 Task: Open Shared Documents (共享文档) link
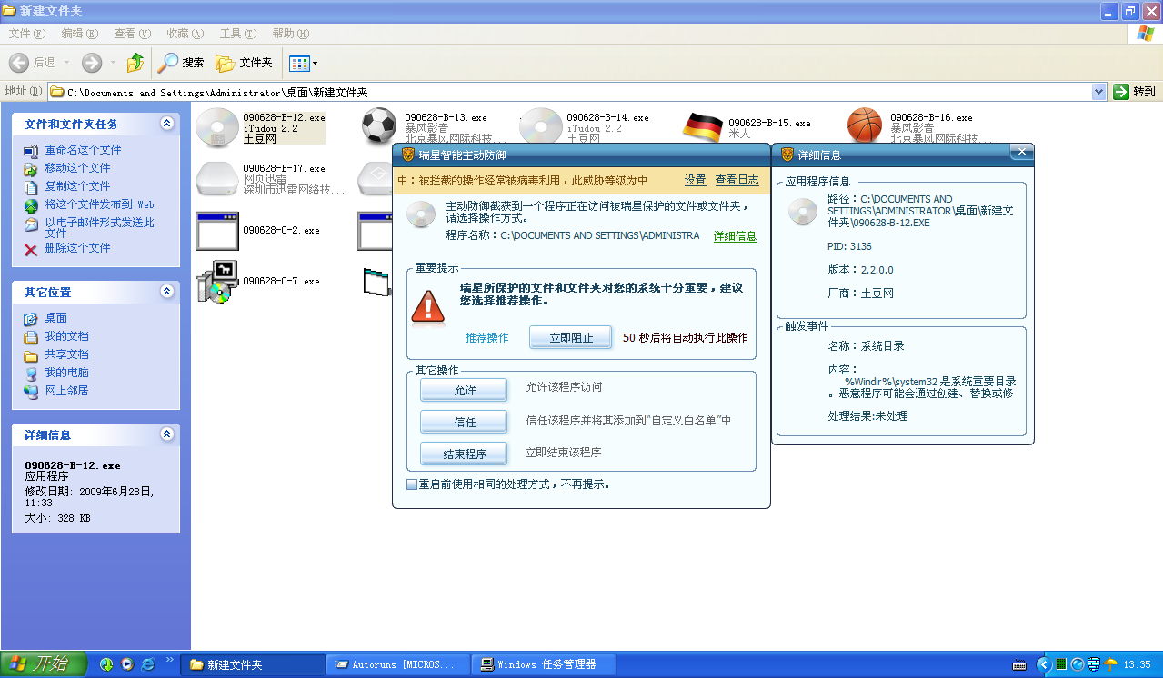click(66, 354)
